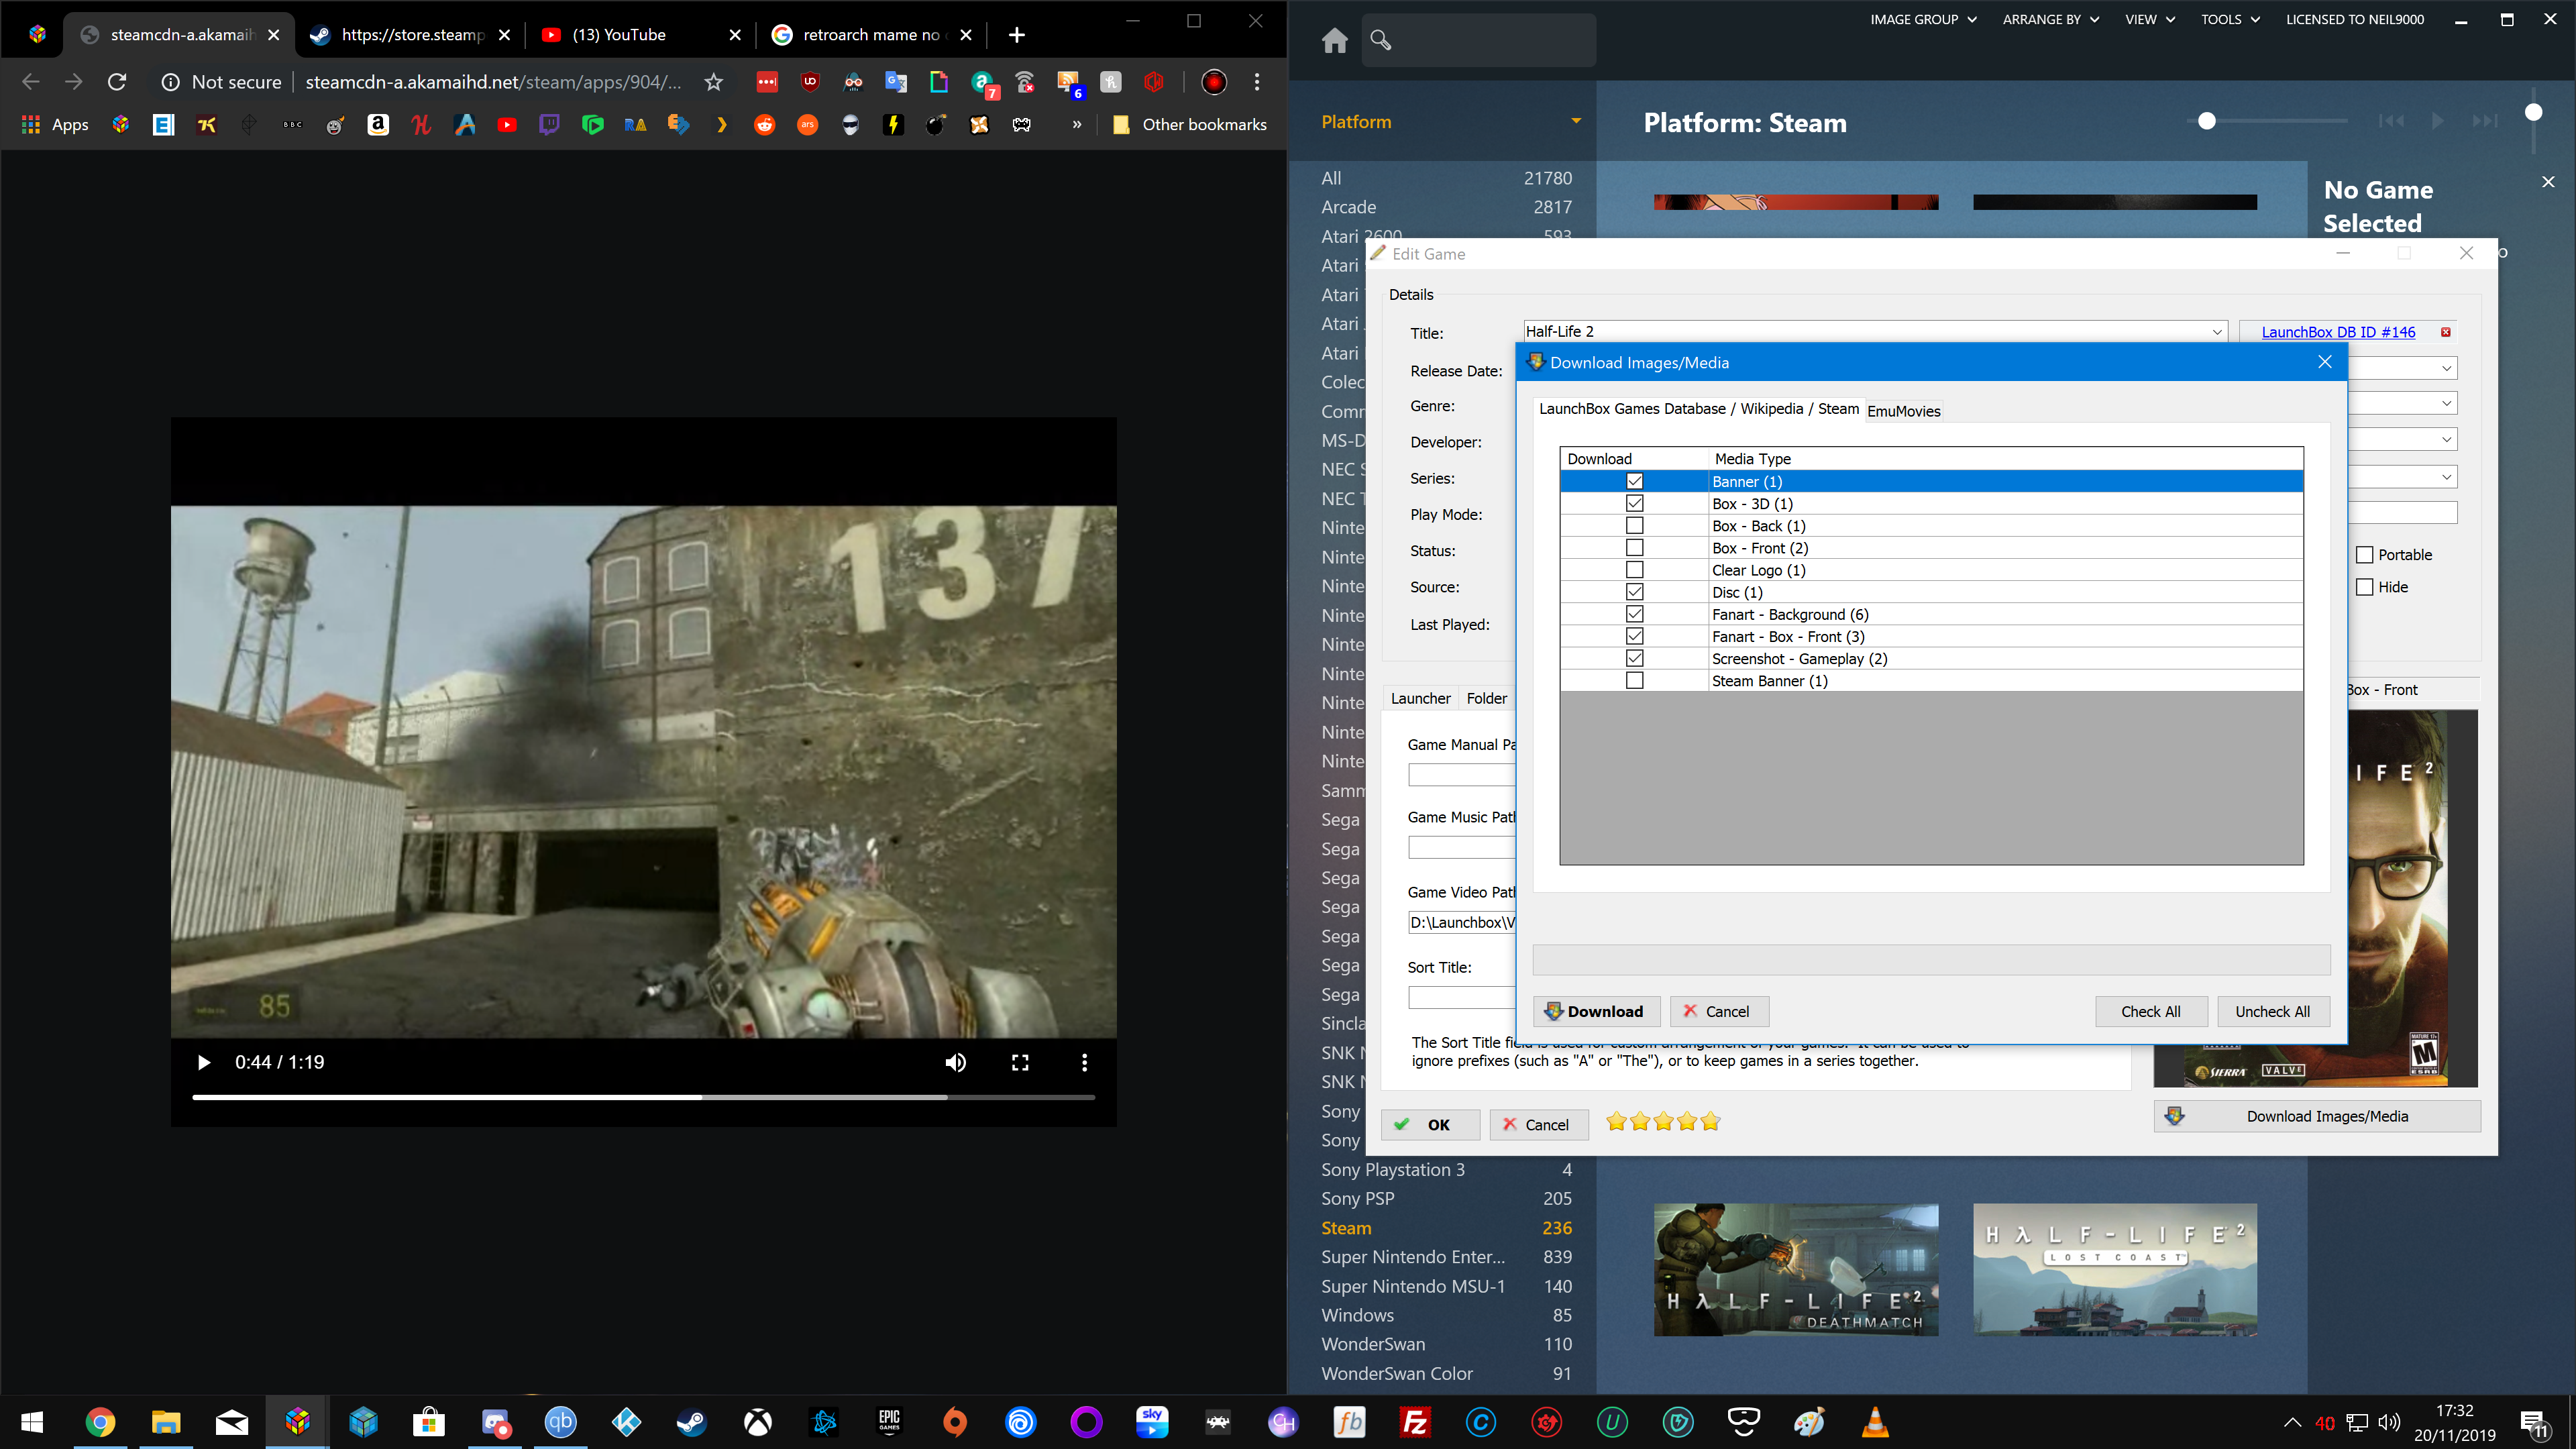Open FileZilla from the taskbar
This screenshot has width=2576, height=1449.
[1415, 1422]
